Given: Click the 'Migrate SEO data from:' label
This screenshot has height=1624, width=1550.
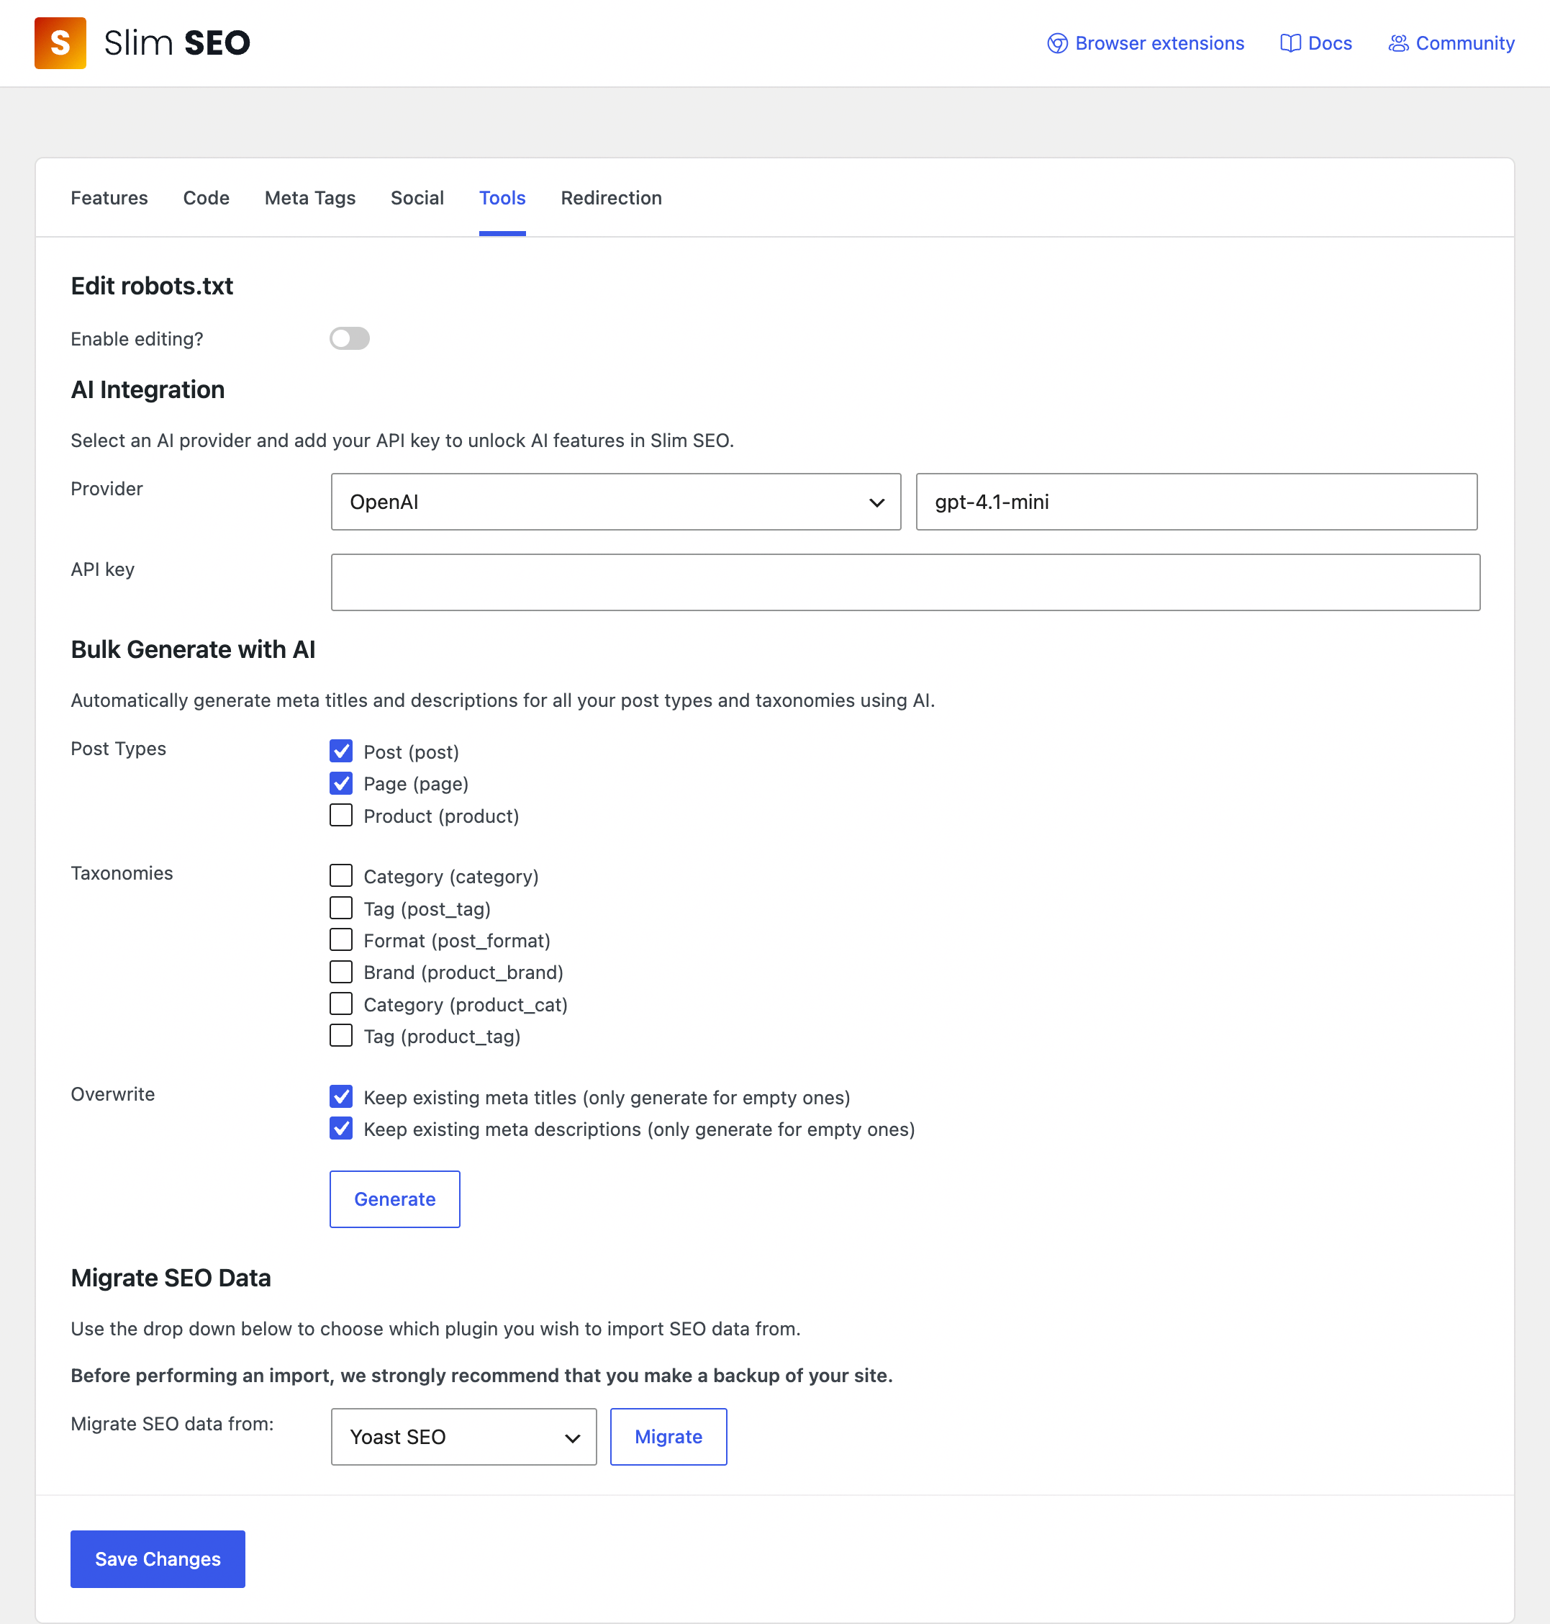Looking at the screenshot, I should tap(172, 1423).
